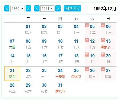This screenshot has width=118, height=100.
Task: Open the 12月 month dropdown
Action: coord(47,9)
